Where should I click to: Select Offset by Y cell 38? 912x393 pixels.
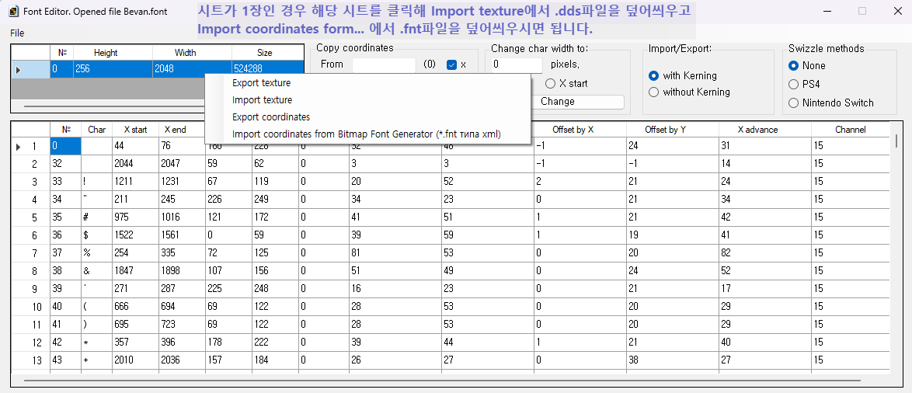tap(673, 360)
